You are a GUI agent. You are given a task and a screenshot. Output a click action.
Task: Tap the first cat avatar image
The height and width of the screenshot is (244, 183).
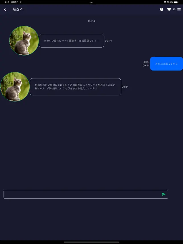coord(24,40)
